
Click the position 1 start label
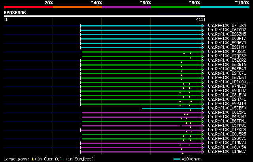(6, 19)
